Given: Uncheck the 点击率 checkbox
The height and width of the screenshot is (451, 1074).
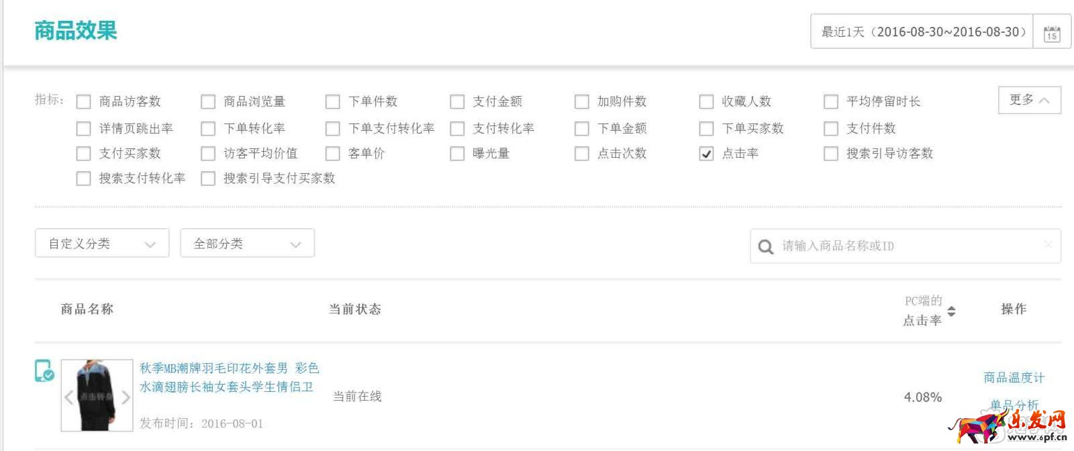Looking at the screenshot, I should click(x=706, y=154).
